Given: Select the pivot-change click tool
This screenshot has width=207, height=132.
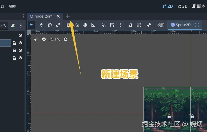Looking at the screenshot, I should point(77,25).
